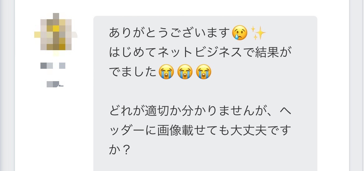The height and width of the screenshot is (171, 364).
Task: Click the crying face emoji after ありがとうございます
Action: click(x=240, y=33)
